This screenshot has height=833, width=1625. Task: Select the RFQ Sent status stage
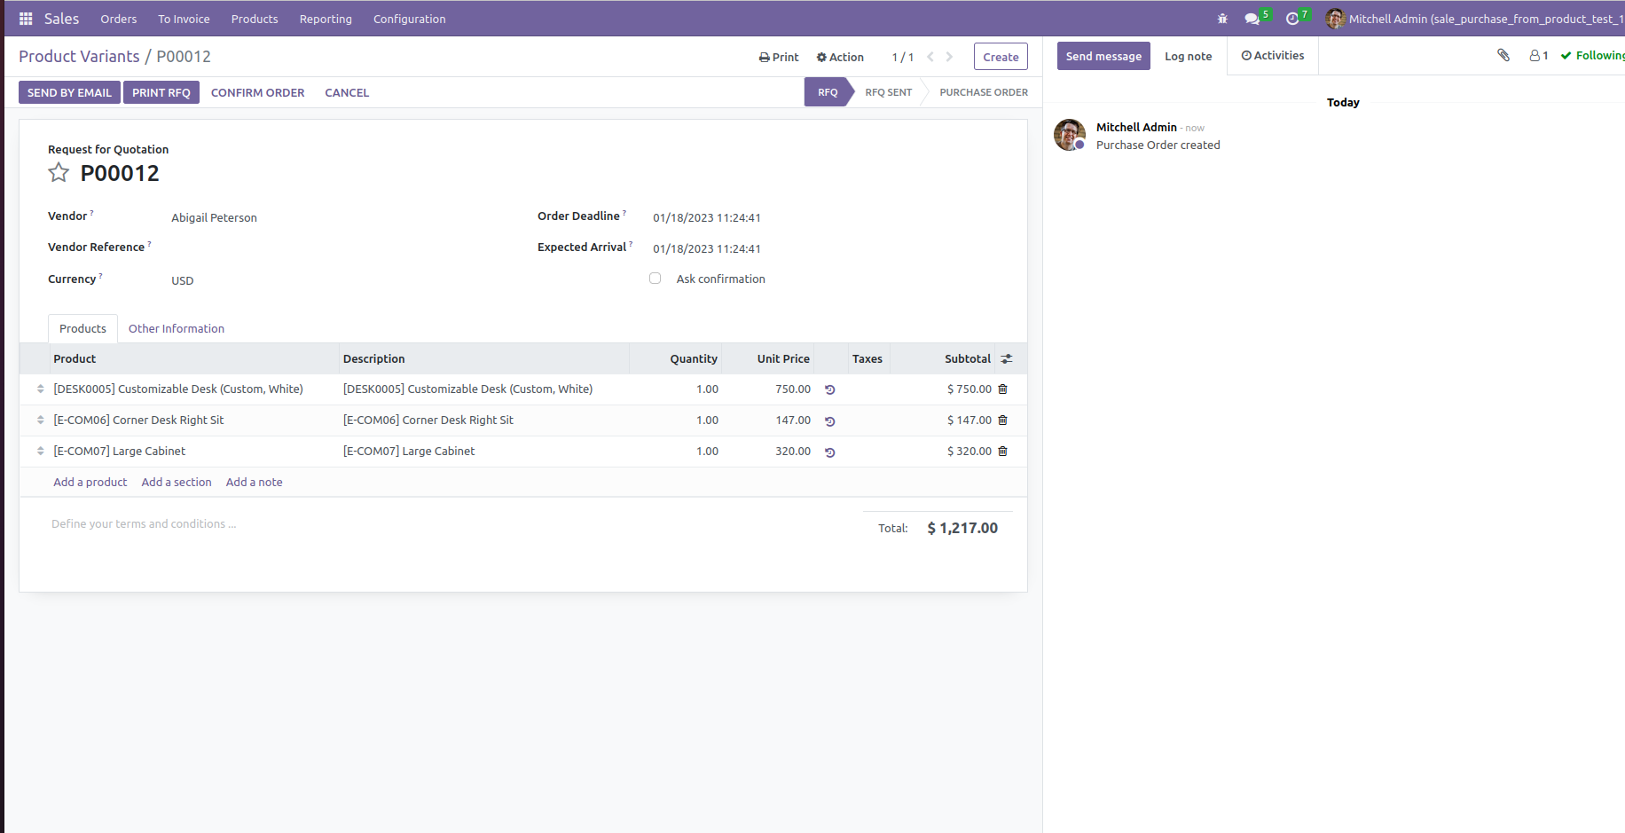click(888, 92)
